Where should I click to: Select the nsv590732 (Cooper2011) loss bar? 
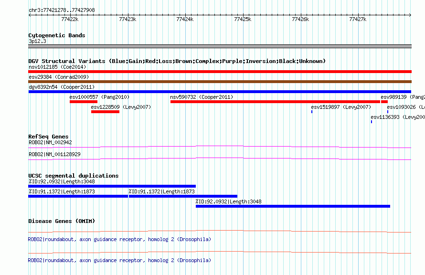(275, 102)
